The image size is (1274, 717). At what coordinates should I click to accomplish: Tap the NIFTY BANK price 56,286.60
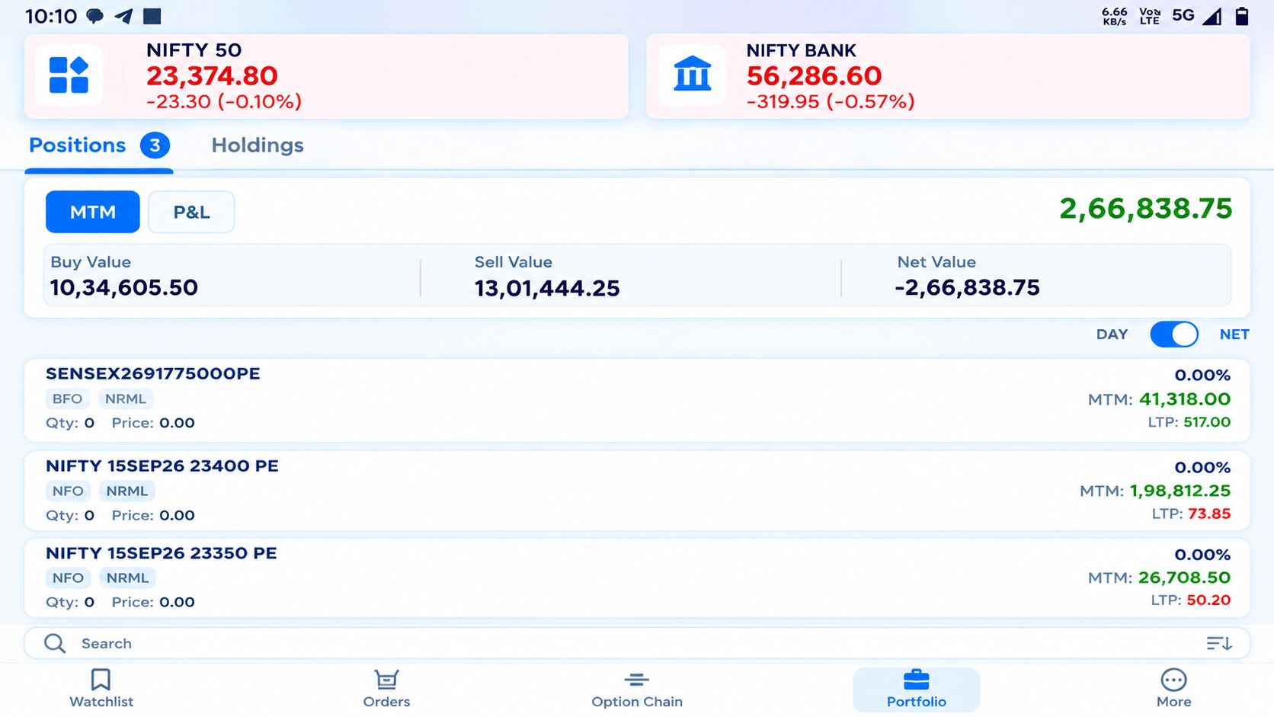pos(814,76)
